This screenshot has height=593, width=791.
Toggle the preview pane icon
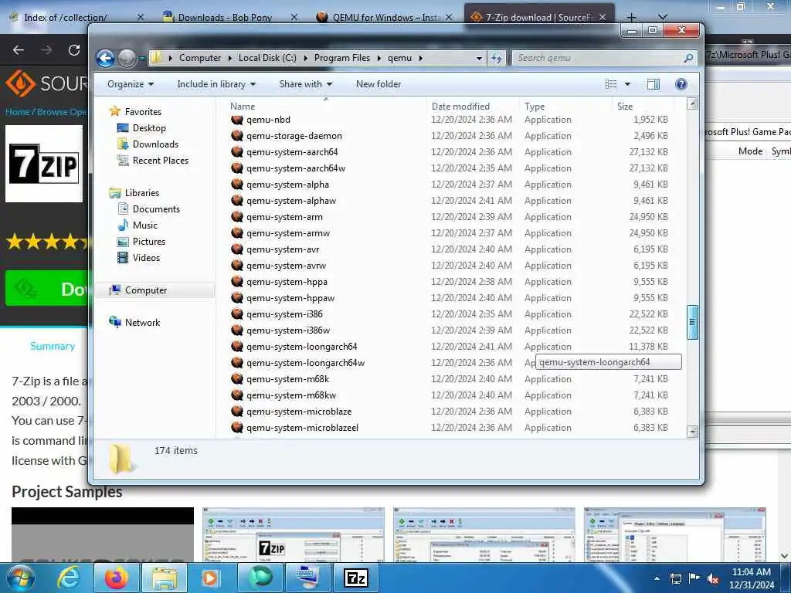[654, 84]
